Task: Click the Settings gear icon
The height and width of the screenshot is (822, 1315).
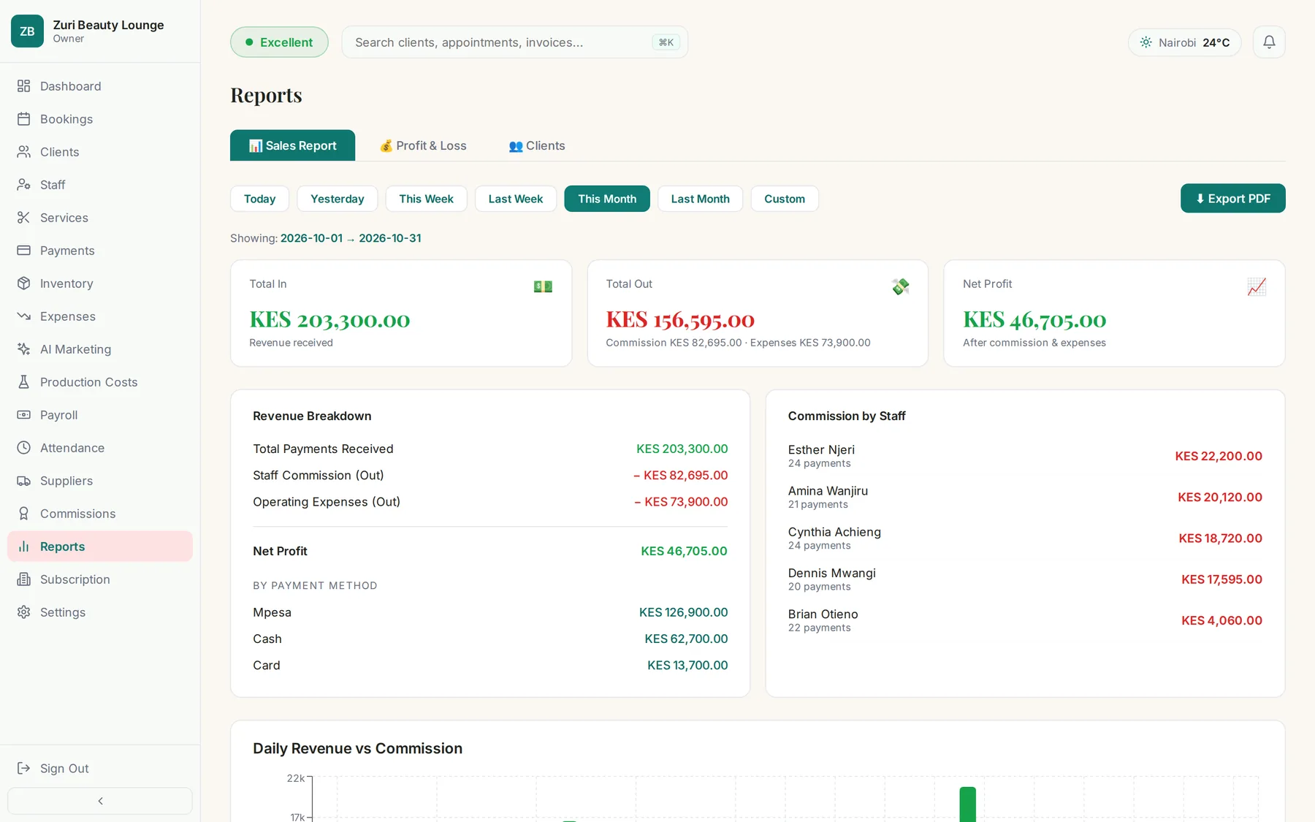Action: click(24, 612)
